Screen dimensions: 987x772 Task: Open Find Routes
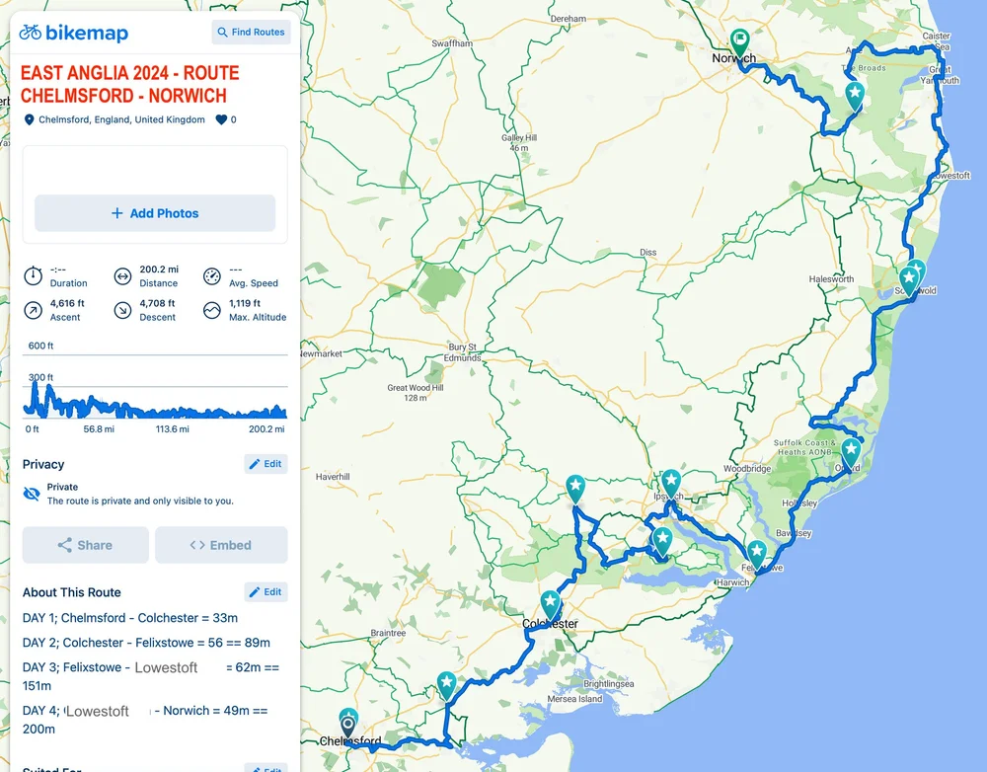(x=251, y=32)
